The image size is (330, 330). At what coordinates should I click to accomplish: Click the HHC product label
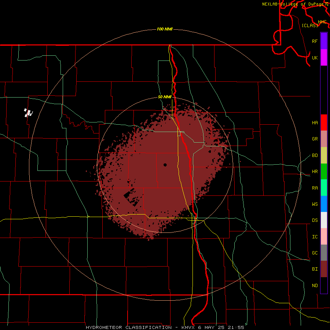322,22
